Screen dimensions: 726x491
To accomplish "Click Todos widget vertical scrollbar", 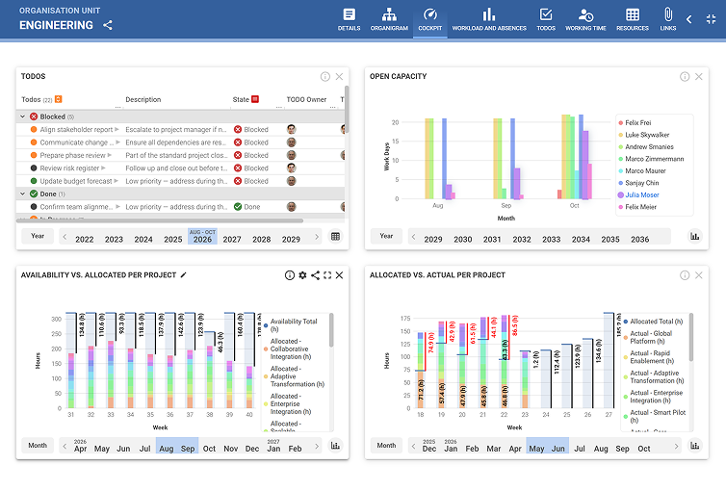I will tap(347, 109).
